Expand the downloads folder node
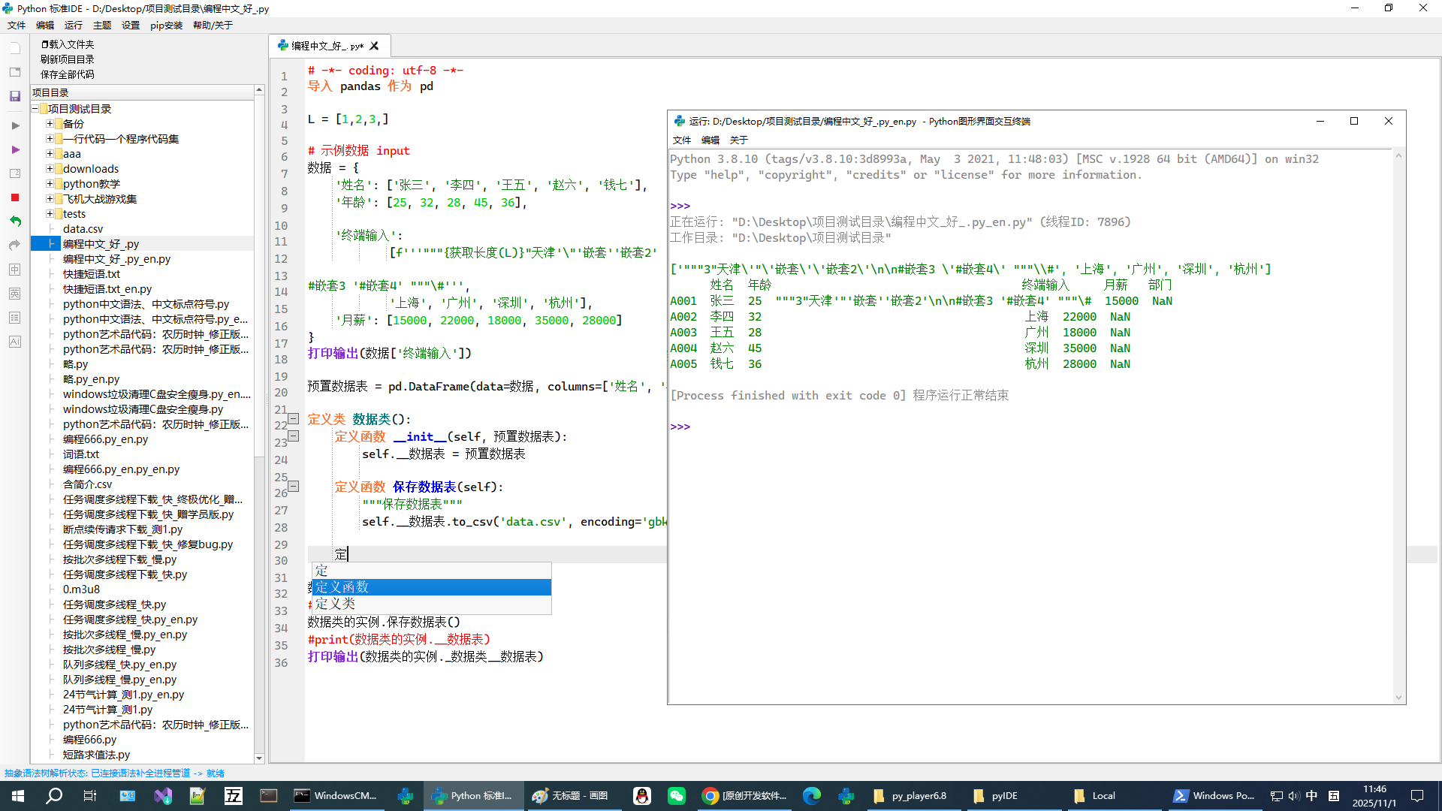 [50, 169]
